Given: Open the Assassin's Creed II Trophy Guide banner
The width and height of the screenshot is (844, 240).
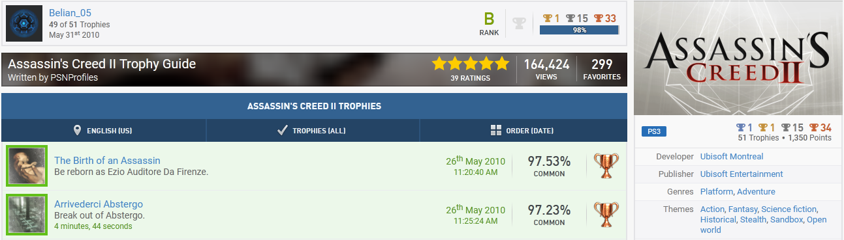Looking at the screenshot, I should (314, 70).
